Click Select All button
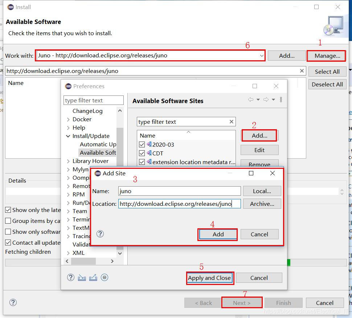Screen dimensions: 352x318 point(327,72)
